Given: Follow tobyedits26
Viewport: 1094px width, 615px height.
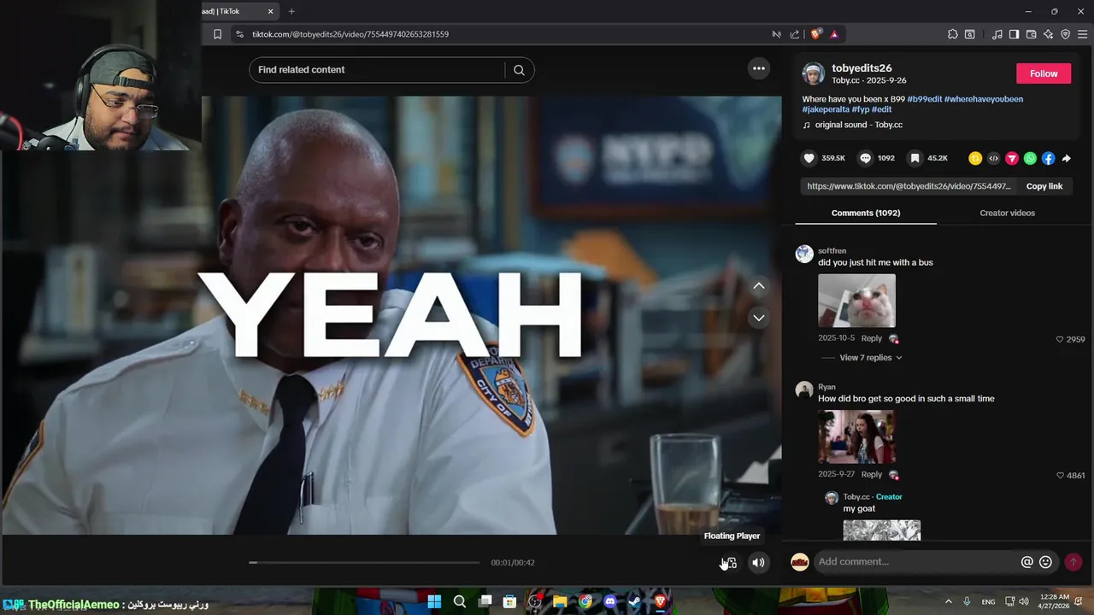Looking at the screenshot, I should point(1044,73).
